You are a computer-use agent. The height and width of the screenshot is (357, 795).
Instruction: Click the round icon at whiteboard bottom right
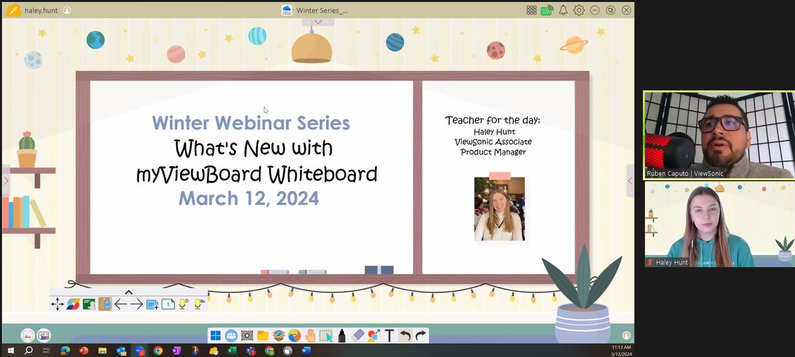pos(627,336)
